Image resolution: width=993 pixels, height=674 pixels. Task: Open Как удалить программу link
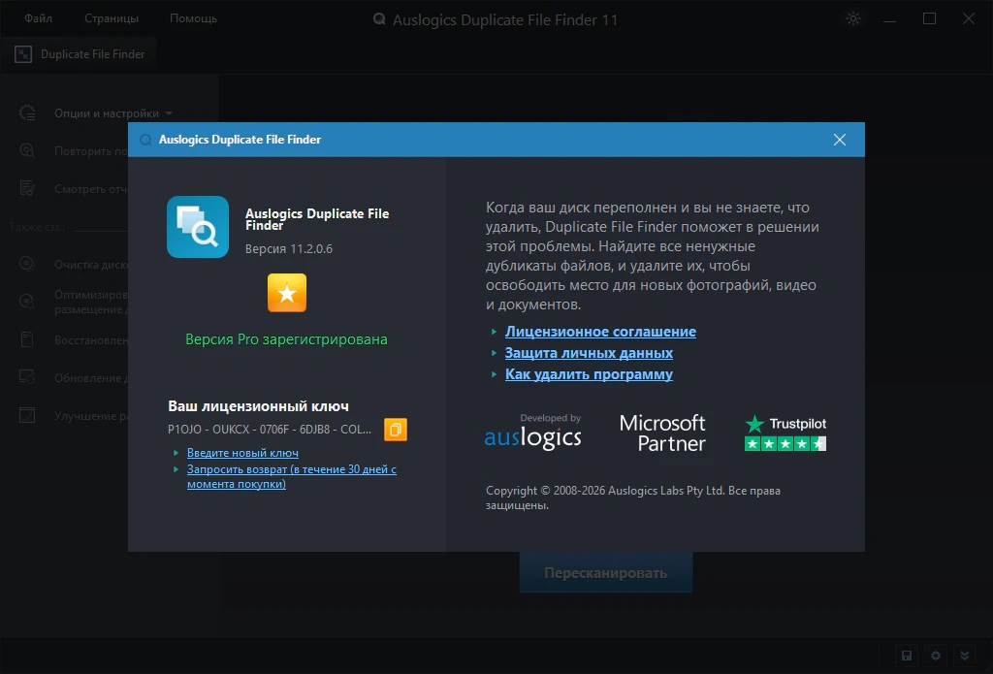tap(589, 374)
